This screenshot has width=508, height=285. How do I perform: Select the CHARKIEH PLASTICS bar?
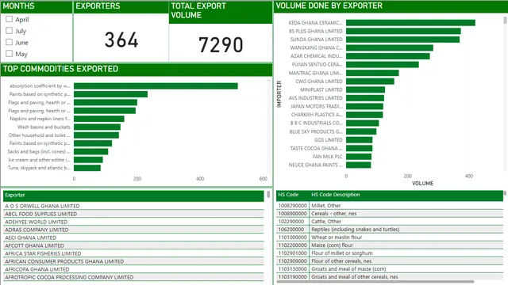click(364, 115)
